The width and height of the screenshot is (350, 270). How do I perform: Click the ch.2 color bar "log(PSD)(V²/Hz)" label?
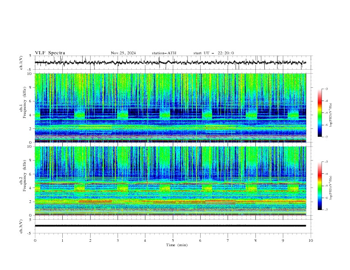(x=331, y=187)
